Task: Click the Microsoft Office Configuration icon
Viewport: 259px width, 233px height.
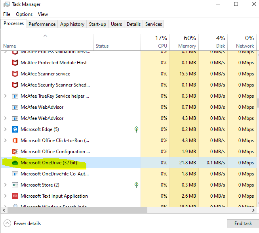Action: coord(15,152)
